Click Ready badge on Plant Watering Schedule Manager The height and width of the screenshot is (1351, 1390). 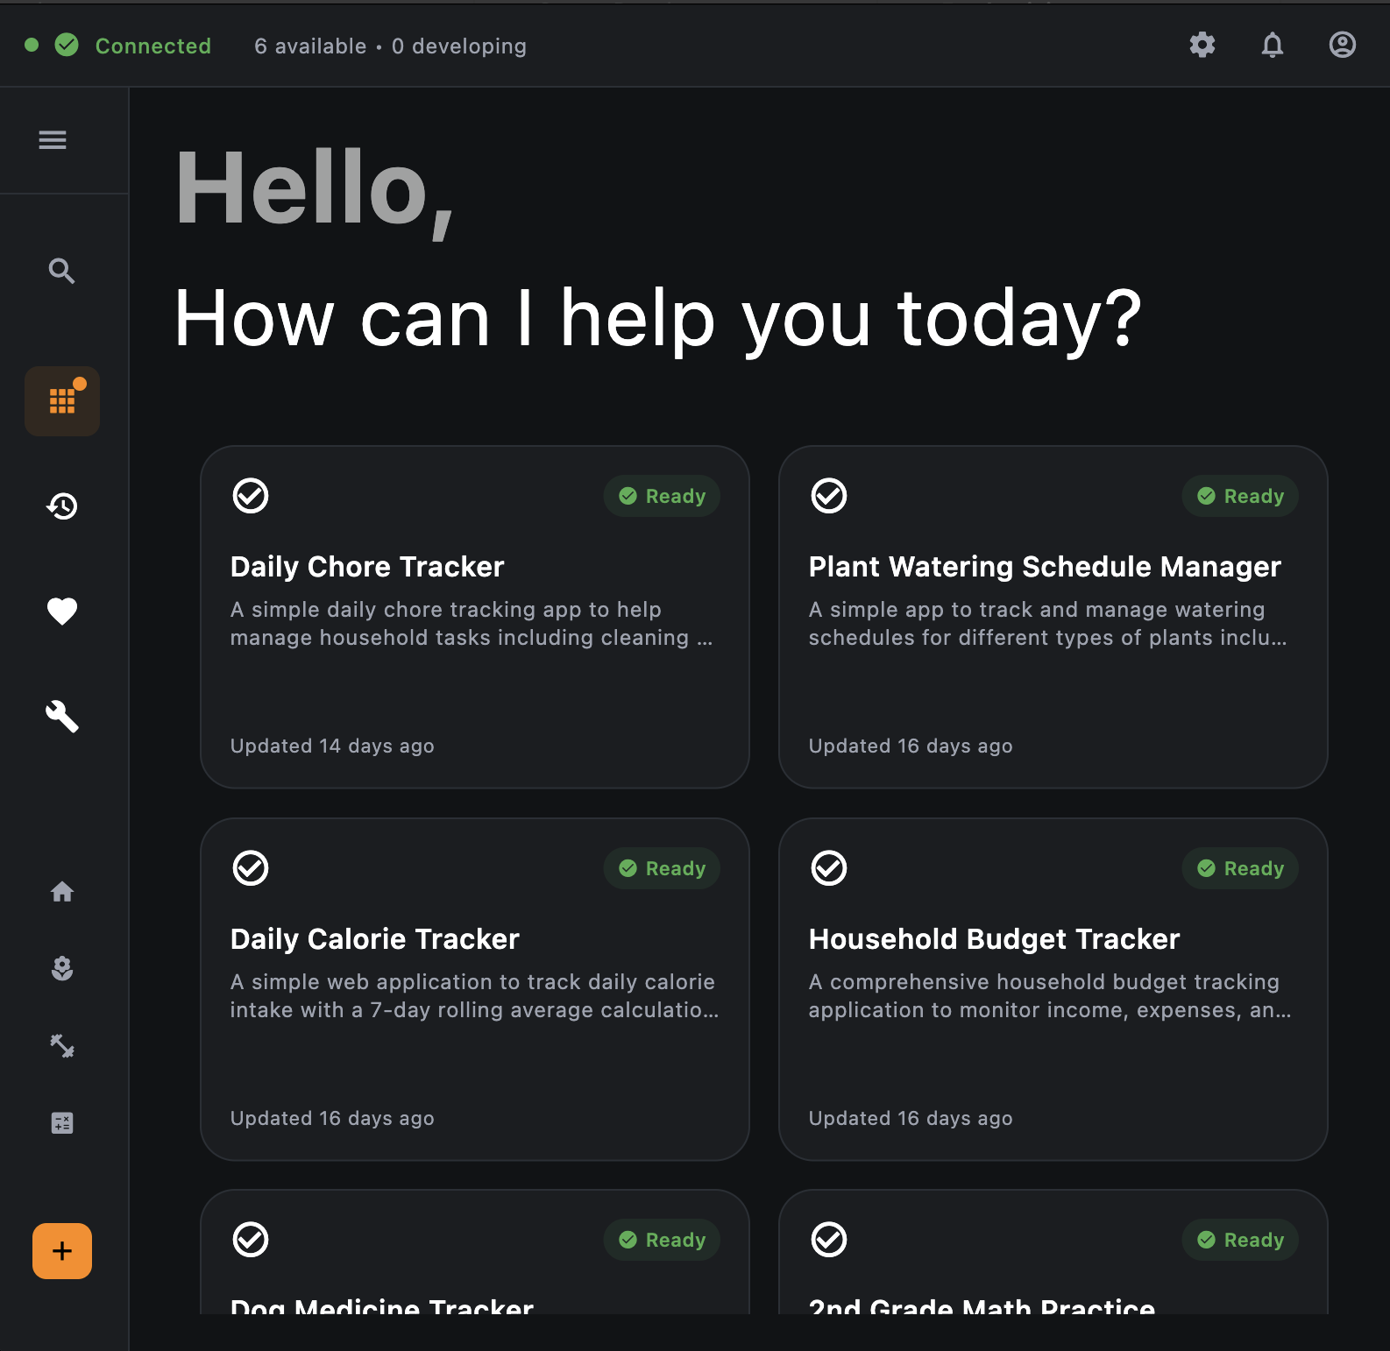point(1240,496)
